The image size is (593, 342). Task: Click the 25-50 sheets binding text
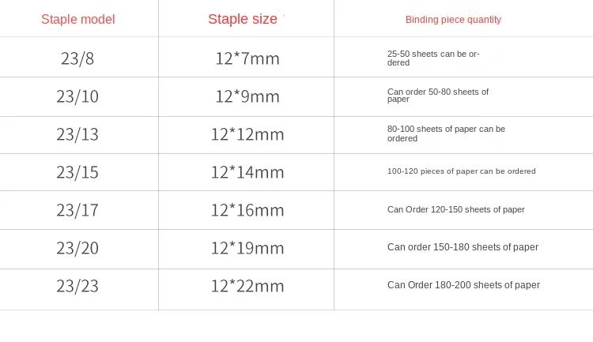tap(433, 58)
